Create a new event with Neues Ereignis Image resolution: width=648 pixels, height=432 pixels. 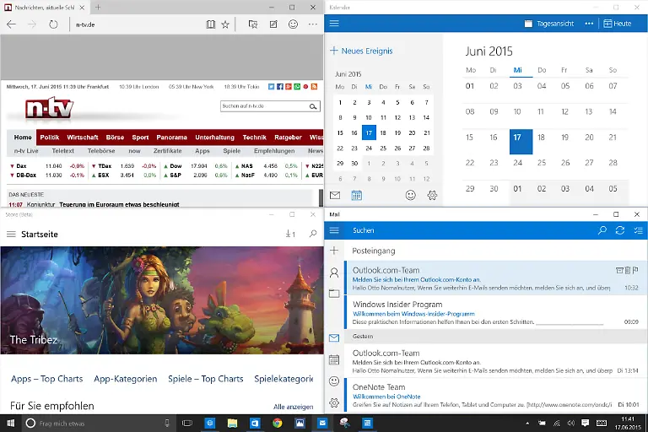(361, 51)
